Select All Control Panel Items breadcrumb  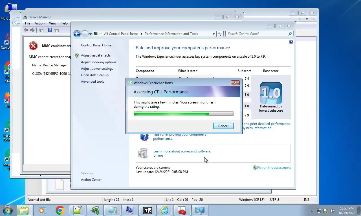(x=121, y=34)
